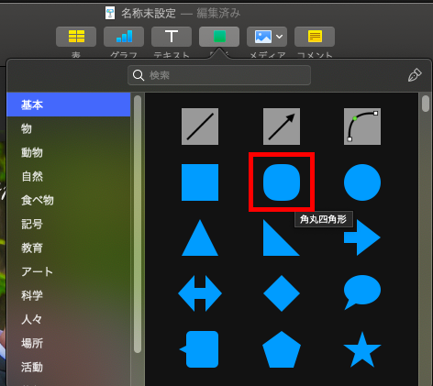
Task: Select the 科学 category
Action: pyautogui.click(x=69, y=295)
